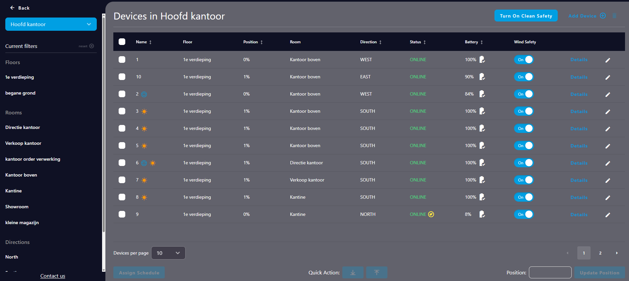Filter by room kleine magazijn
The height and width of the screenshot is (281, 629).
[22, 222]
